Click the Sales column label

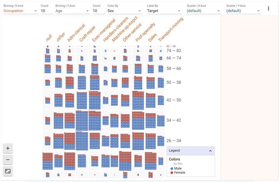pyautogui.click(x=152, y=37)
